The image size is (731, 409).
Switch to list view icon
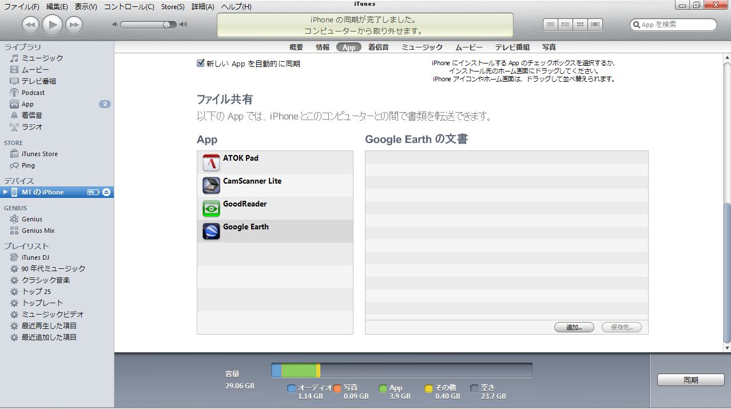550,25
